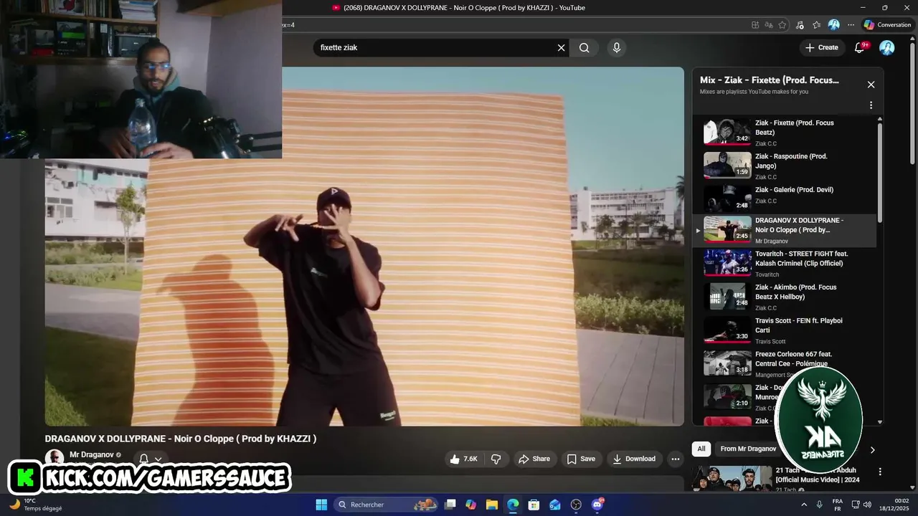Click the Edge apps icon in address bar
This screenshot has height=516, width=918.
pos(755,25)
